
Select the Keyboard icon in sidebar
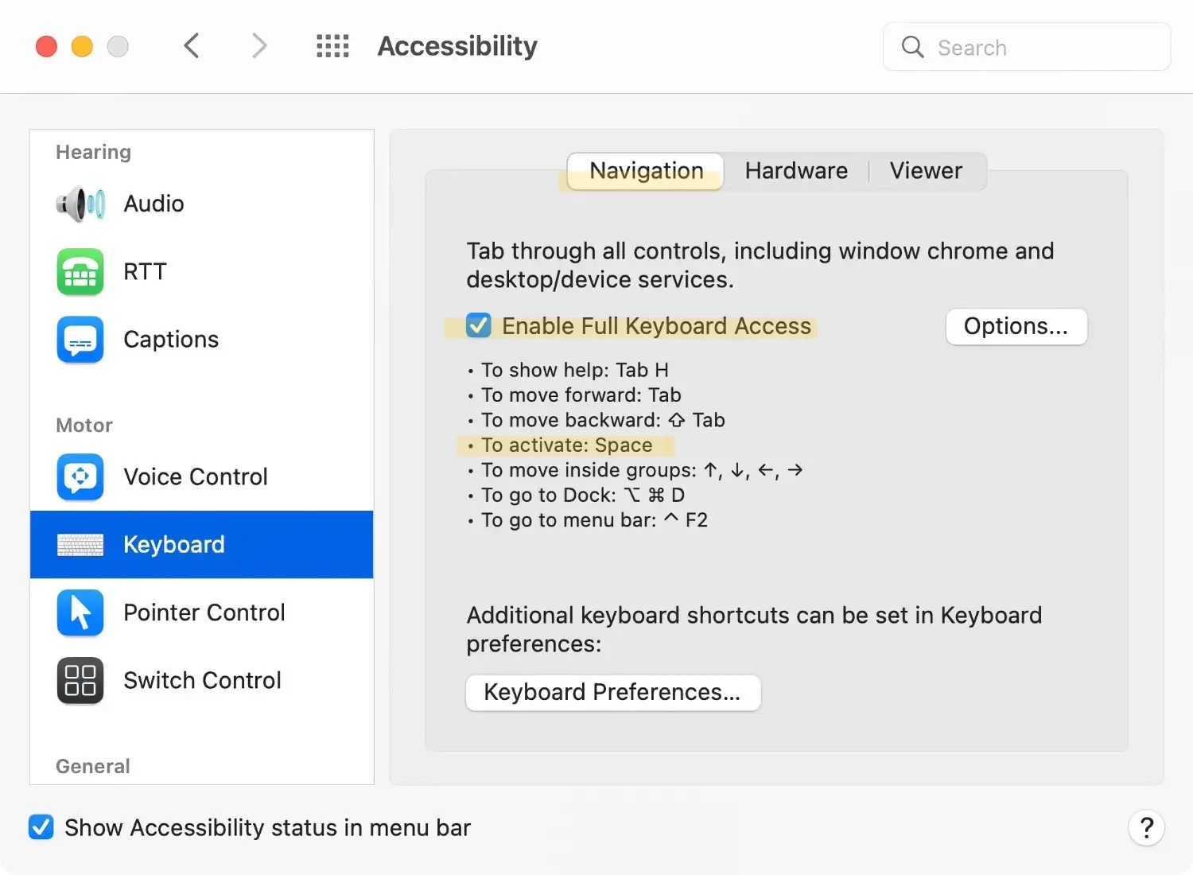coord(80,545)
